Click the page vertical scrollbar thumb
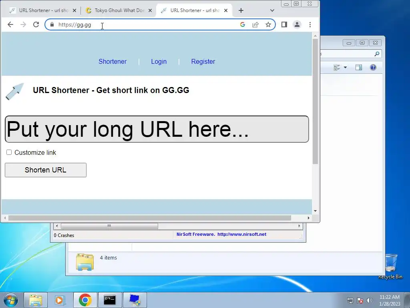 pos(316,101)
